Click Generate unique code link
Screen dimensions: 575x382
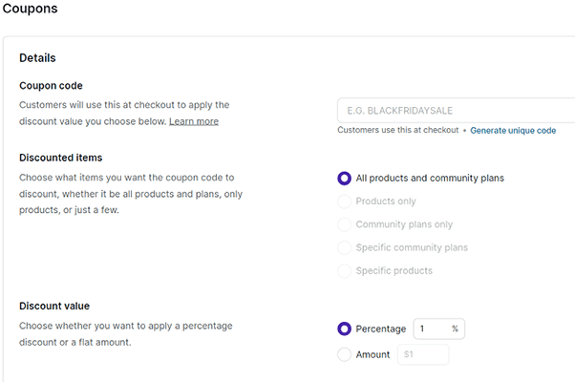point(513,130)
